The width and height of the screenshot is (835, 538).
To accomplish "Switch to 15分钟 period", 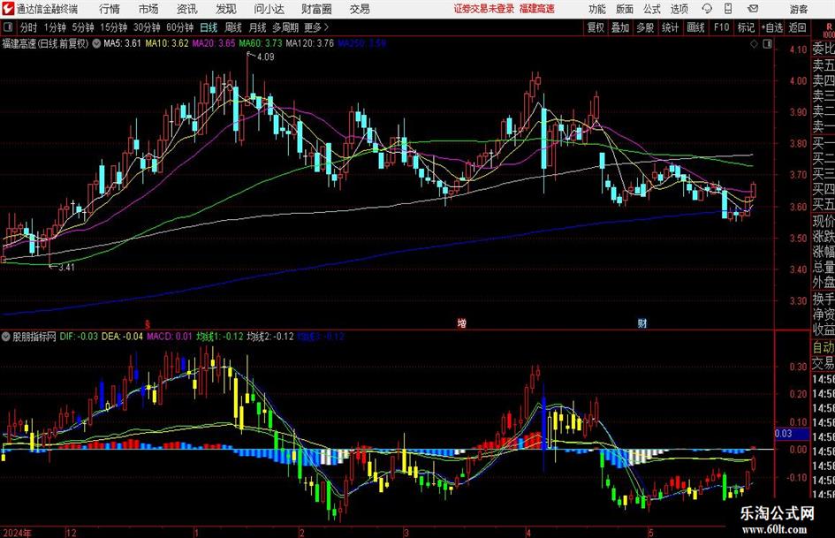I will pos(114,27).
